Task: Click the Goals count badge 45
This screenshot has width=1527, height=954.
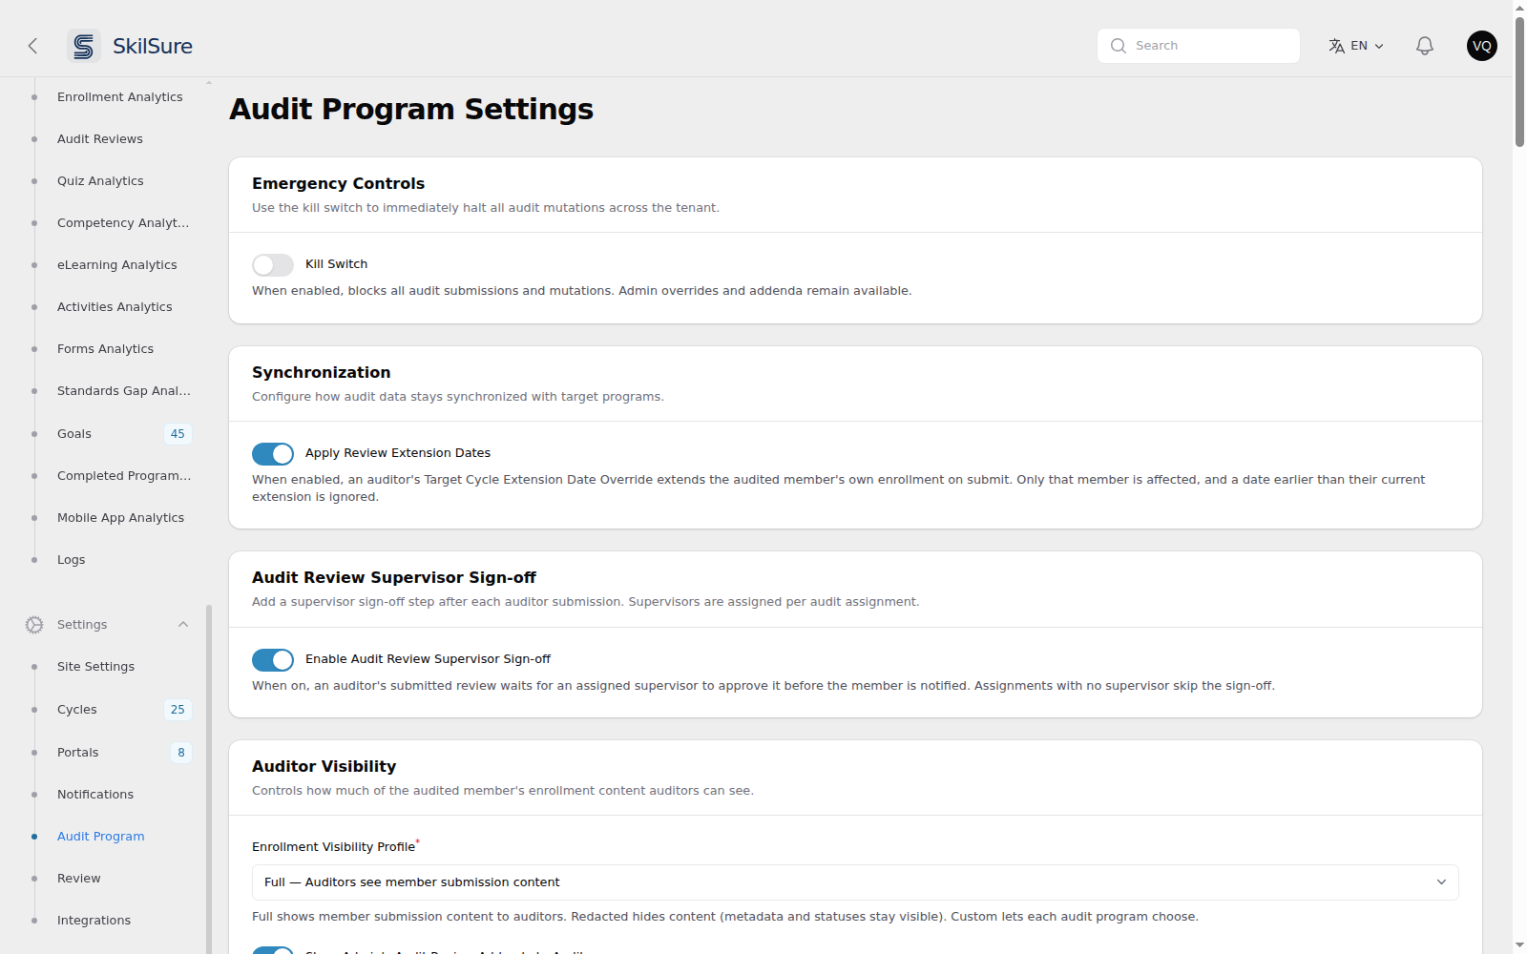Action: click(x=178, y=434)
